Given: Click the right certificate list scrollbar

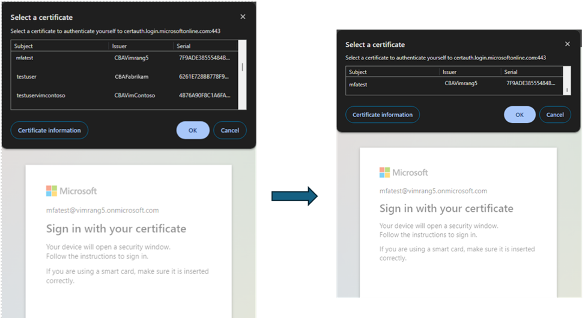Looking at the screenshot, I should pos(567,80).
